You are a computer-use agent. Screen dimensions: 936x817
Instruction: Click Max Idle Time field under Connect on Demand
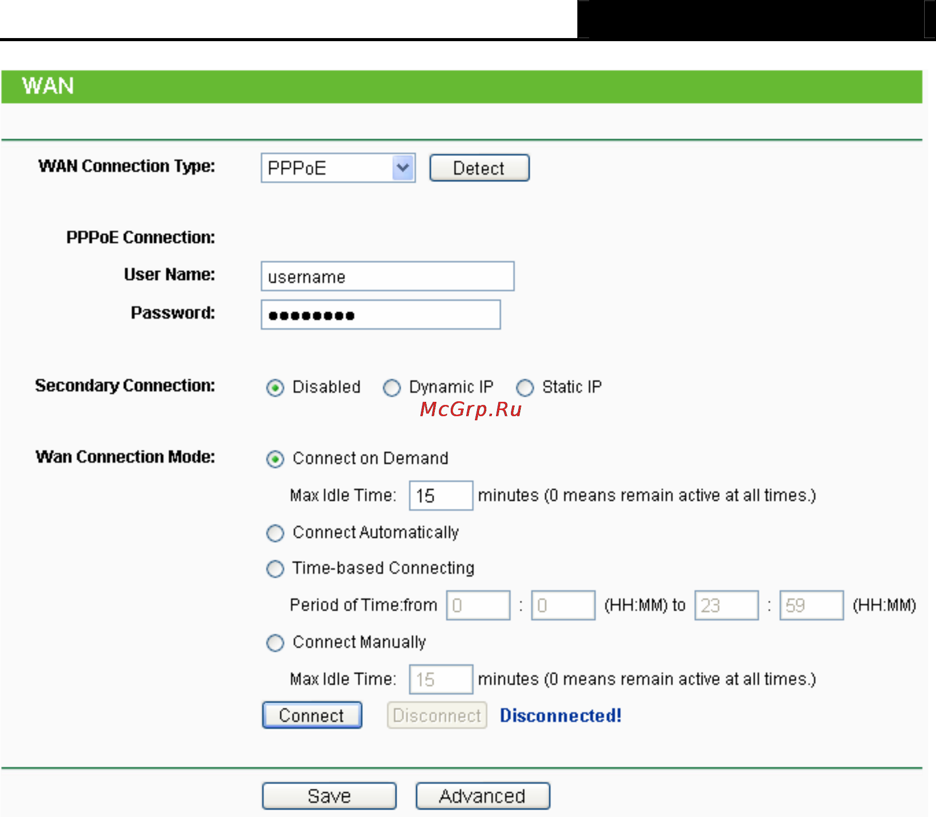(x=441, y=495)
